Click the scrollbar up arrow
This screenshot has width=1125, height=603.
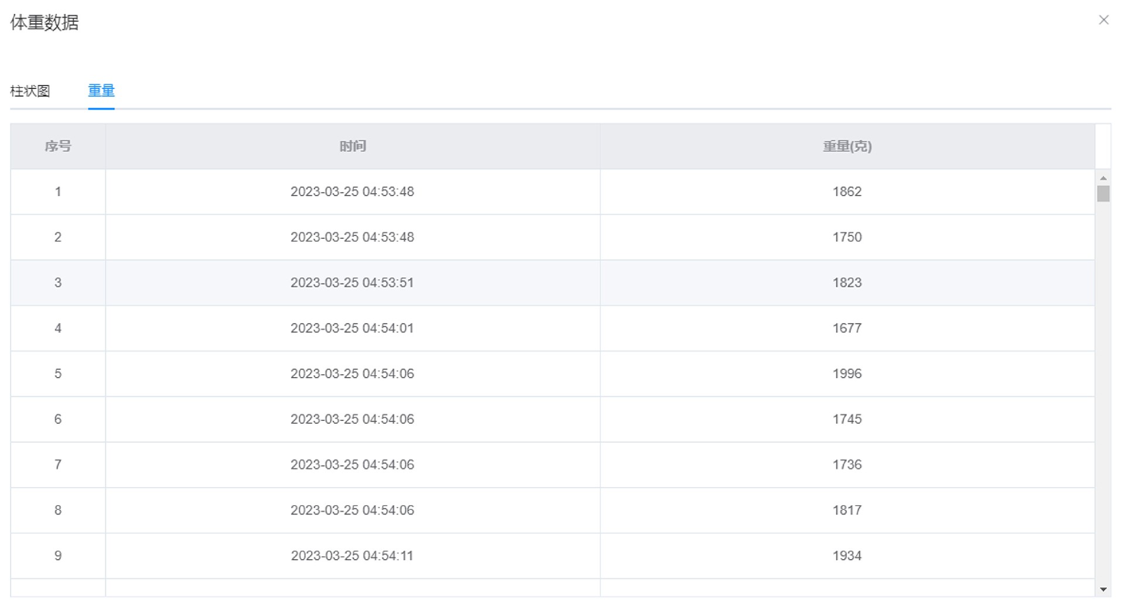(1103, 177)
